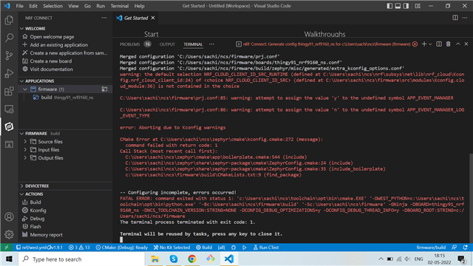The image size is (473, 266).
Task: Split the editor right
Action: 455,18
